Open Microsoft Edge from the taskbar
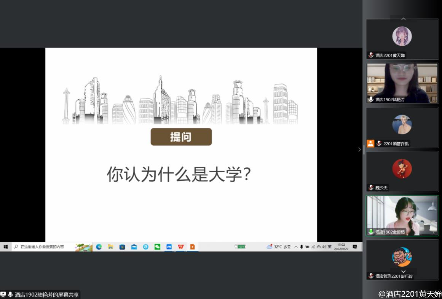Image resolution: width=442 pixels, height=299 pixels. pos(99,247)
